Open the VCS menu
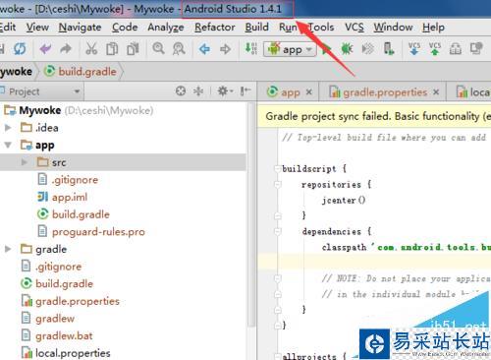Image resolution: width=491 pixels, height=360 pixels. pos(355,28)
